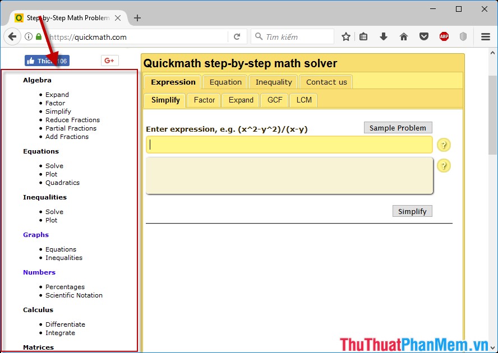Switch to the Equation tab

(x=225, y=81)
